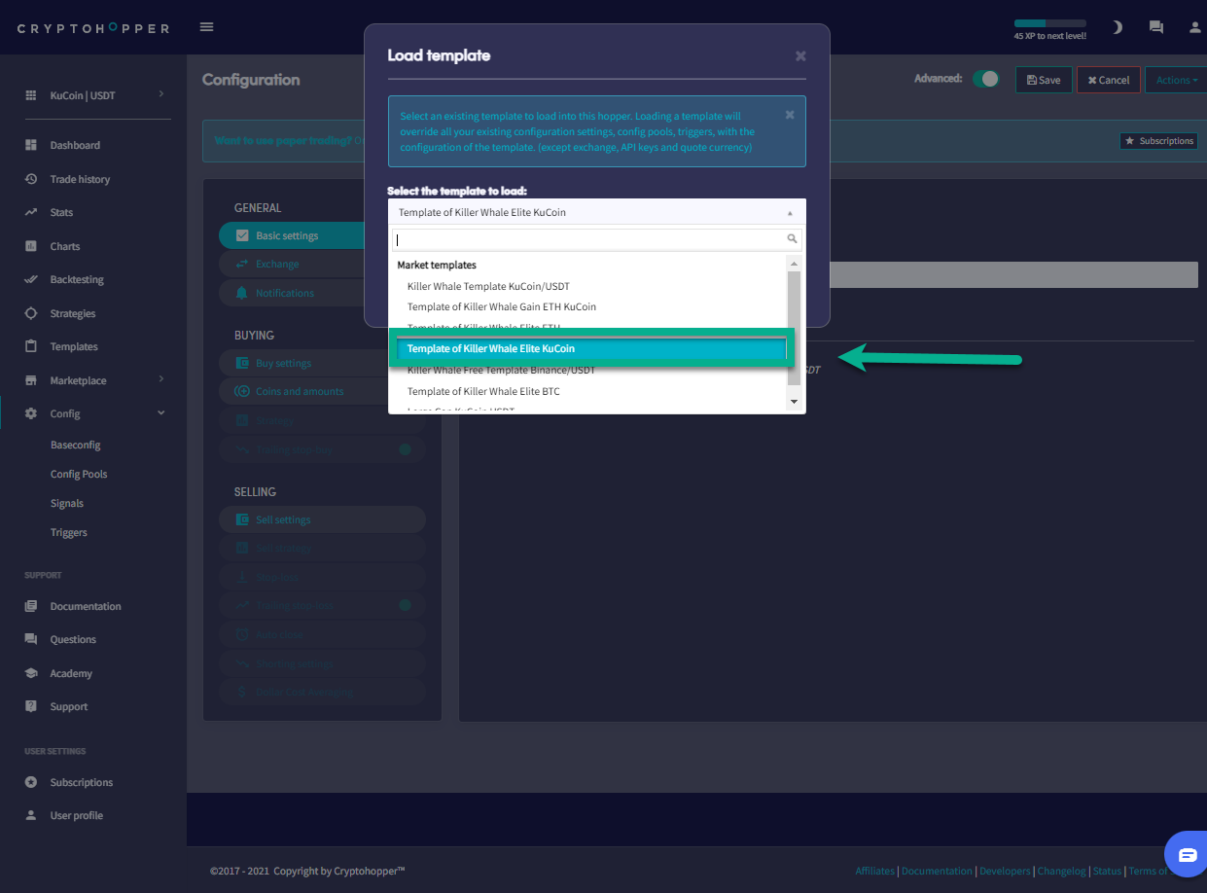Image resolution: width=1207 pixels, height=893 pixels.
Task: Click the search magnifier icon in dropdown
Action: [x=793, y=239]
